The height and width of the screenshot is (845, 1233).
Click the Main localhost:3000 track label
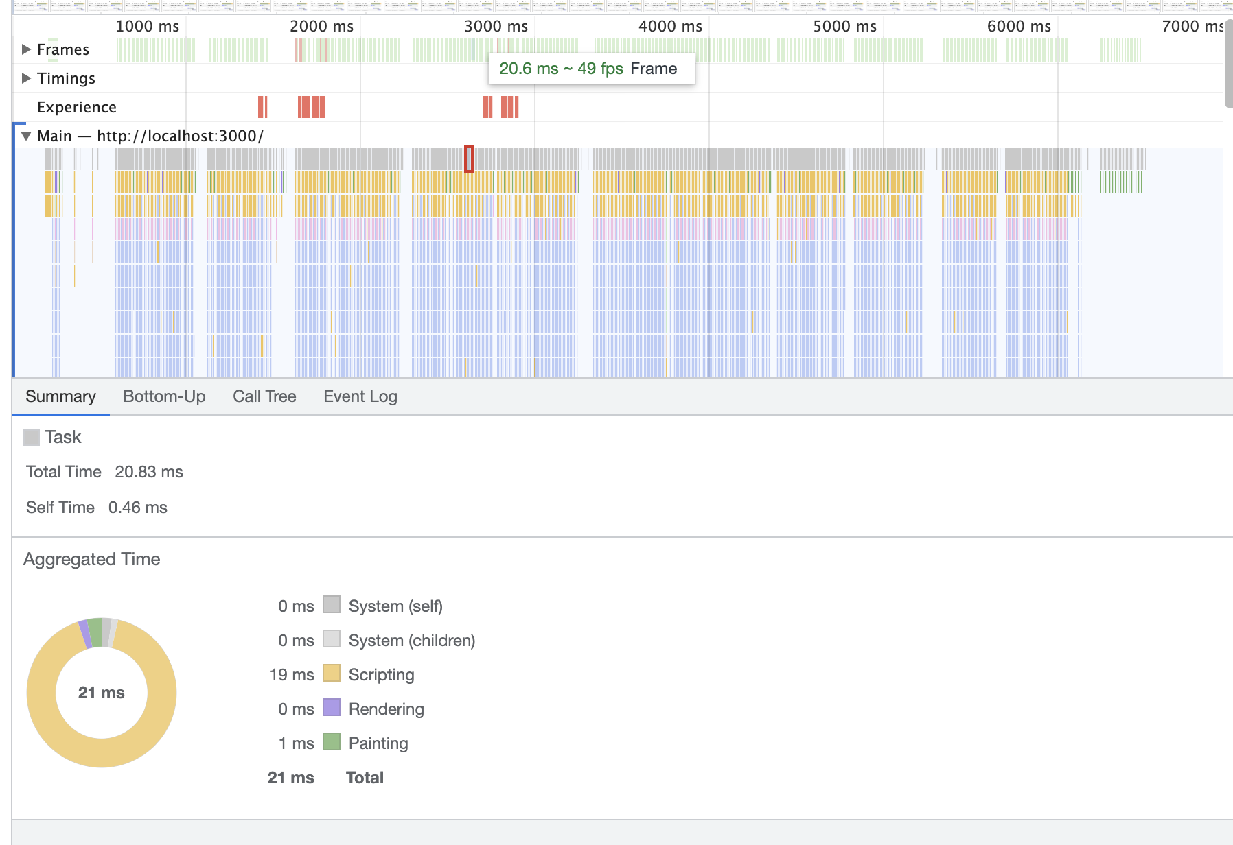coord(150,136)
